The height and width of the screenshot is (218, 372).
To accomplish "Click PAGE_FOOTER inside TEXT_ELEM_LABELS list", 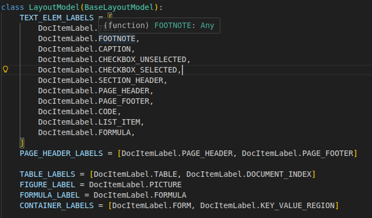I will coord(124,101).
